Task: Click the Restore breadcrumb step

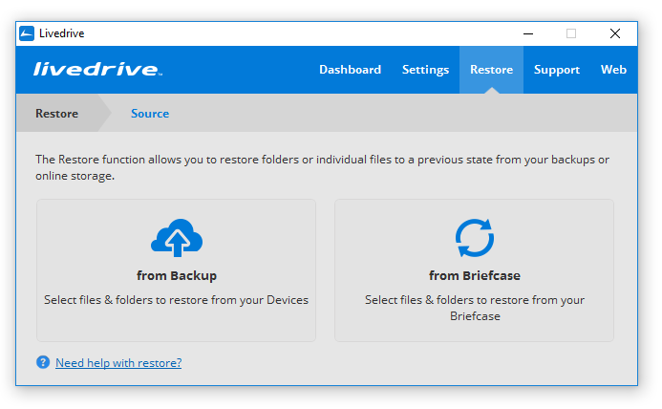Action: point(56,113)
